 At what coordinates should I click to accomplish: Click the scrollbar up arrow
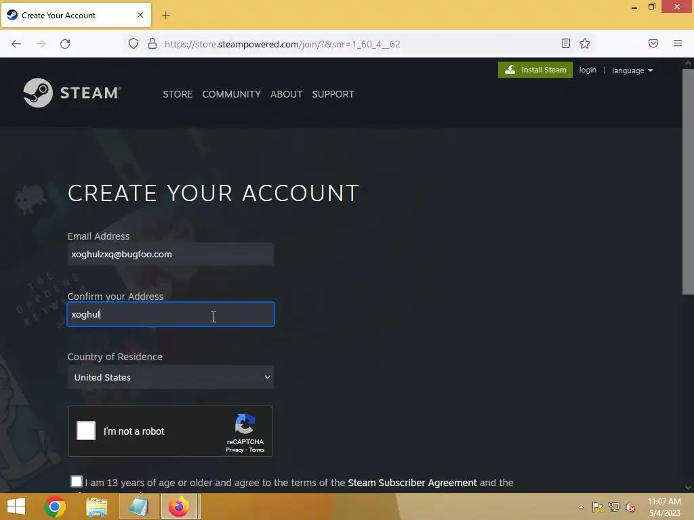688,63
